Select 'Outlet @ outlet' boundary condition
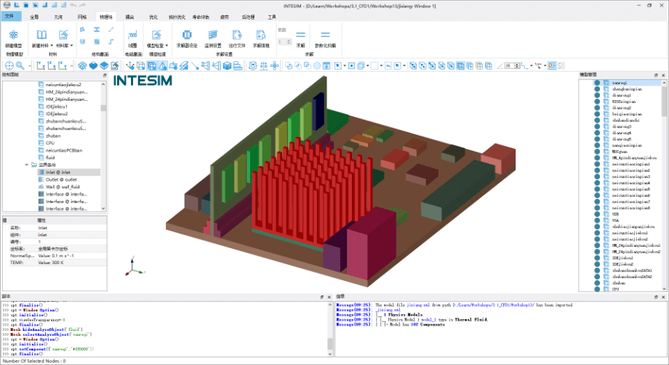Viewport: 669px width, 365px height. point(62,179)
